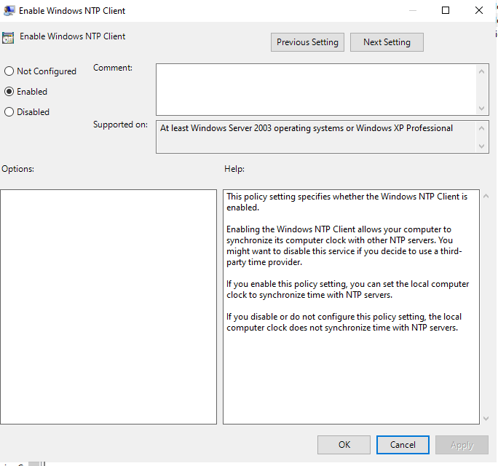The image size is (498, 466).
Task: Click help text 'This policy setting specifies'
Action: tap(347, 202)
